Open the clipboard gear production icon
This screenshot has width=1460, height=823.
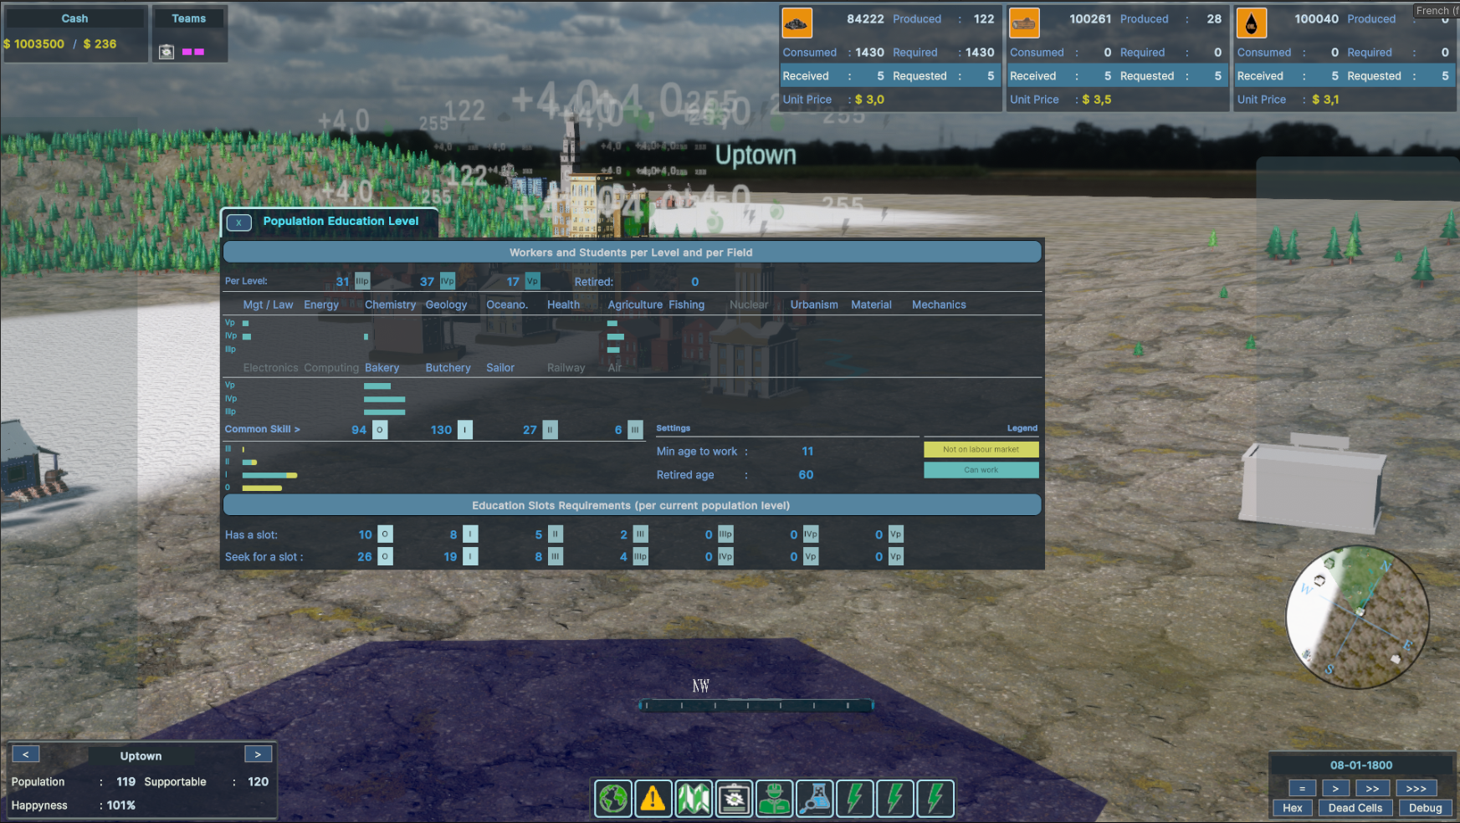(x=734, y=799)
